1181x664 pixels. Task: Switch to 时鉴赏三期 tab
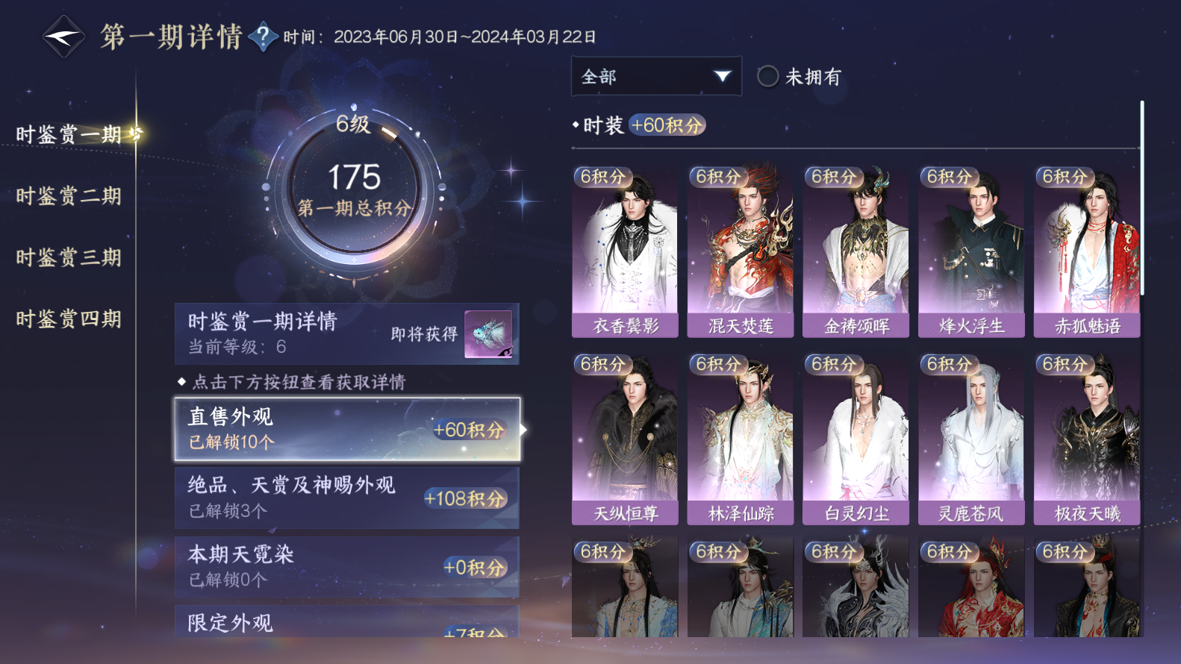pyautogui.click(x=69, y=258)
